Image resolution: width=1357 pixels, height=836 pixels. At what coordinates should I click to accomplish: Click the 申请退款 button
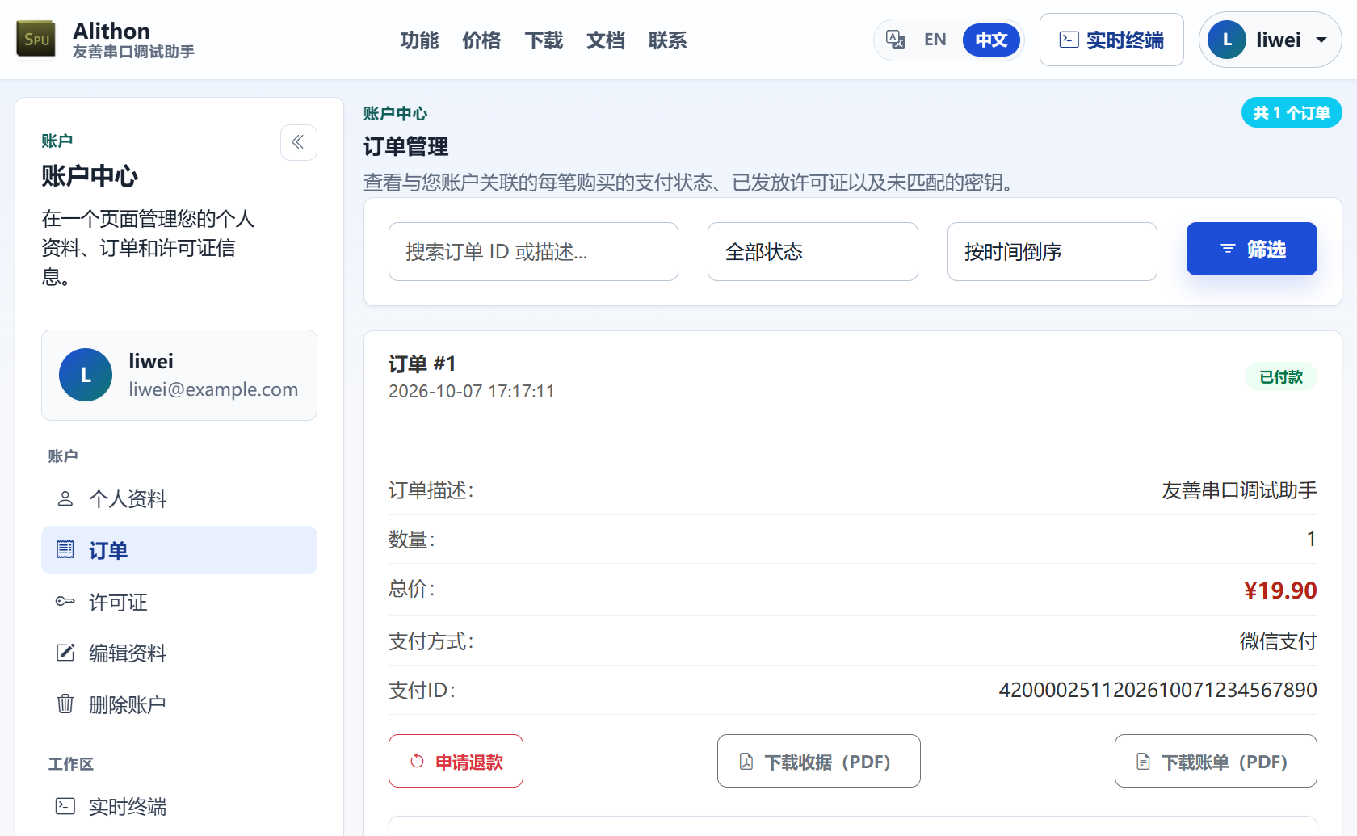tap(456, 761)
